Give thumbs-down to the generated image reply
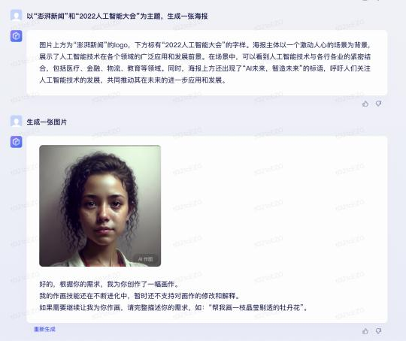This screenshot has width=406, height=341. (x=378, y=331)
